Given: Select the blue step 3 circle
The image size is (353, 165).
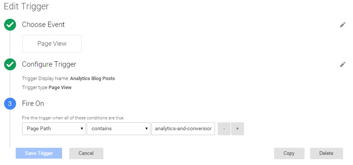Looking at the screenshot, I should click(10, 104).
